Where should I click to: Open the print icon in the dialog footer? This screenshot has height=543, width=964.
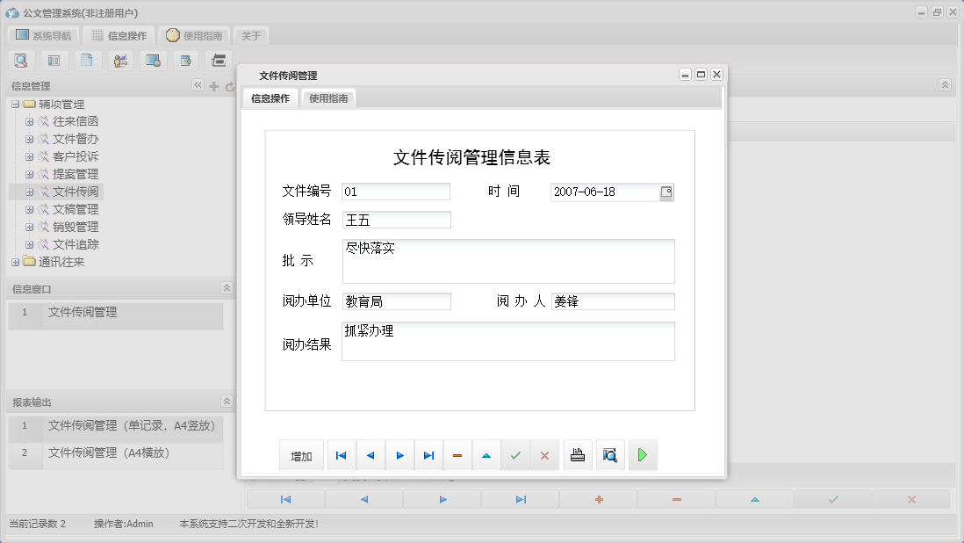click(x=578, y=455)
